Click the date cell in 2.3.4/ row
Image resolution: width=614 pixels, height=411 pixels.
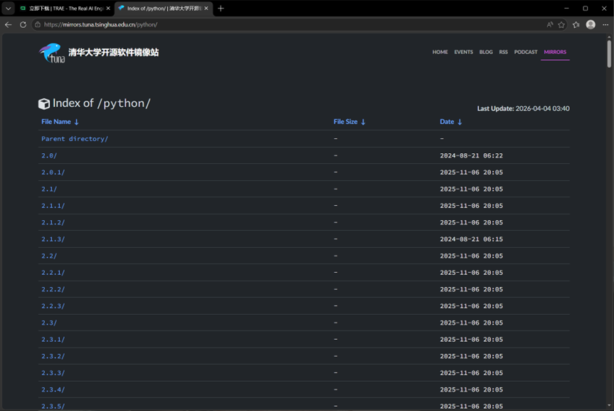click(471, 390)
